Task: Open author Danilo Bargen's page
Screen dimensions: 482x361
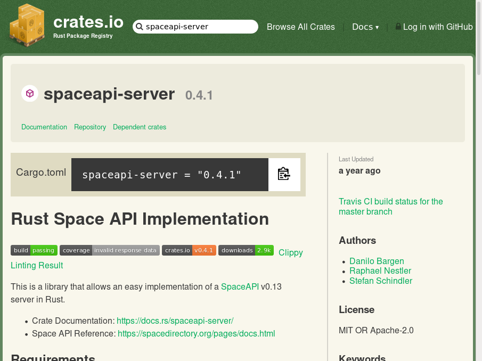Action: click(377, 261)
